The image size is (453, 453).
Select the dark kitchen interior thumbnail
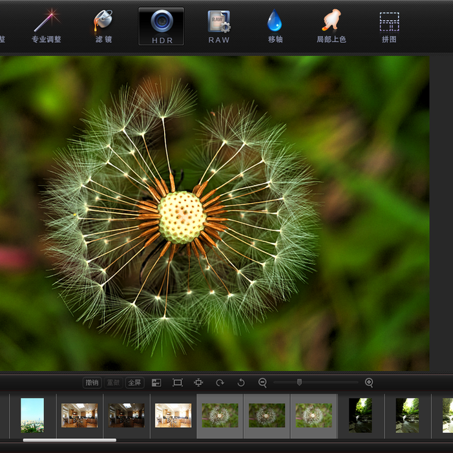pyautogui.click(x=126, y=415)
